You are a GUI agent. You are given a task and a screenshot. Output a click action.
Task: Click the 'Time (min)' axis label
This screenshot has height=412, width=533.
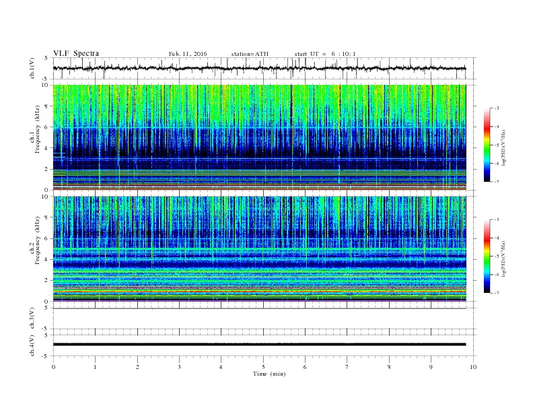269,374
